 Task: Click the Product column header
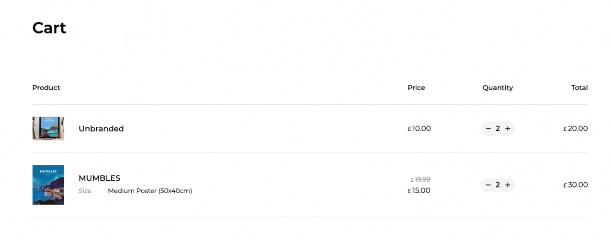coord(46,87)
